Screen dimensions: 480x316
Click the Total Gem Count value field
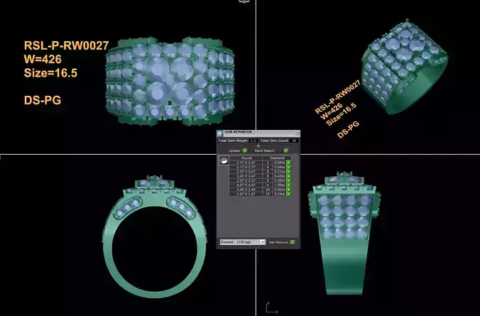click(x=294, y=141)
